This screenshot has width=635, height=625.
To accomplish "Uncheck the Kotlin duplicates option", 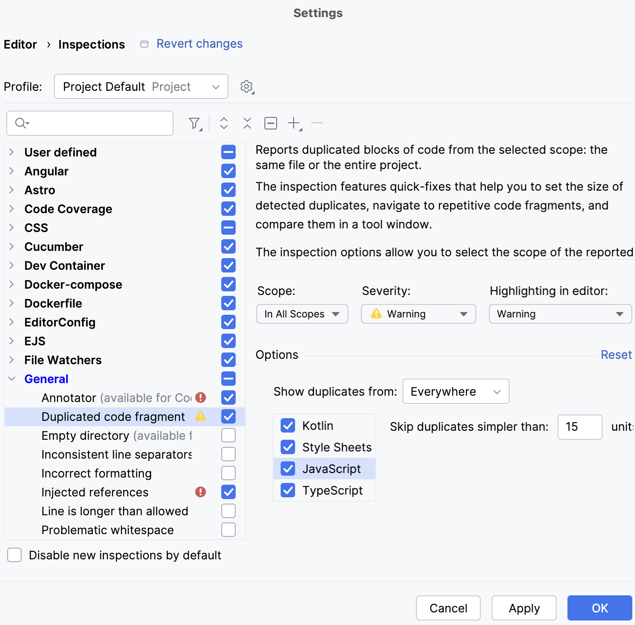I will [x=288, y=425].
